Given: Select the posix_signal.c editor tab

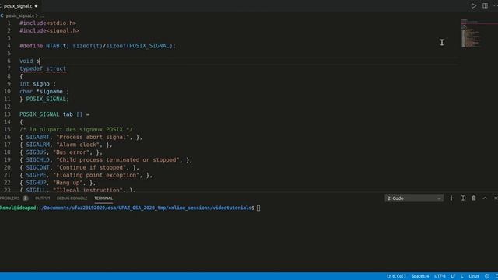Looking at the screenshot, I should [x=19, y=5].
